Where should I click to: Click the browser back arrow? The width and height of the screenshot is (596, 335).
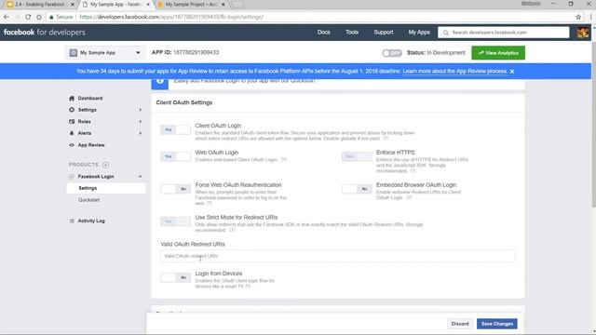click(7, 17)
